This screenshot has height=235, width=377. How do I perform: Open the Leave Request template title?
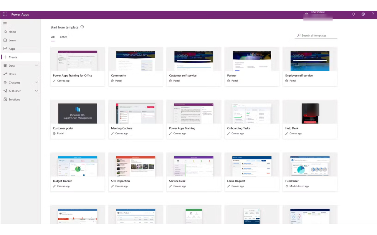[236, 181]
